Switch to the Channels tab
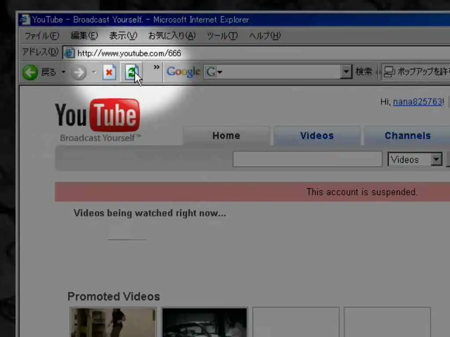Image resolution: width=450 pixels, height=337 pixels. point(407,136)
